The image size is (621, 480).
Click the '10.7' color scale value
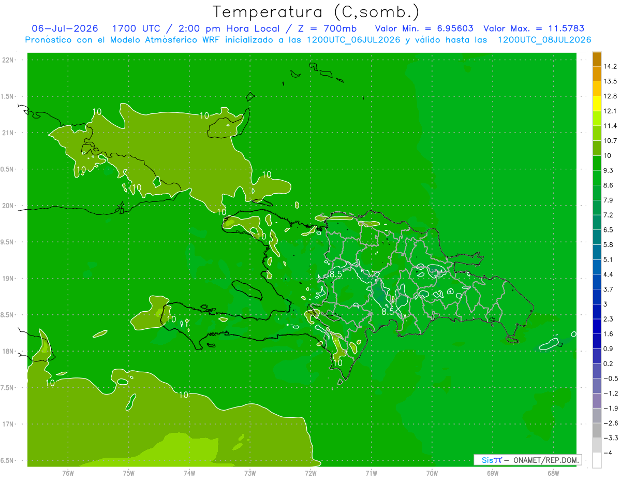coord(610,141)
